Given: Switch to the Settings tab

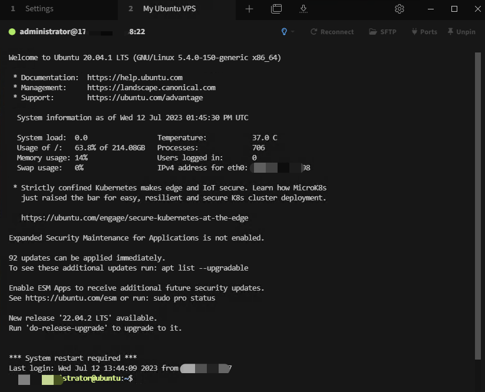Looking at the screenshot, I should tap(59, 9).
